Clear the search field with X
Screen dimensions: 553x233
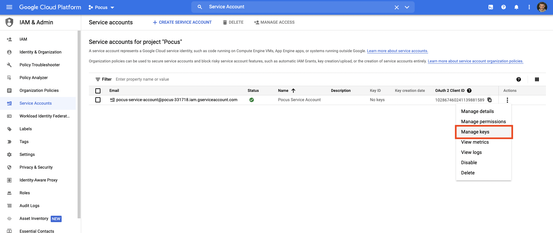point(397,7)
